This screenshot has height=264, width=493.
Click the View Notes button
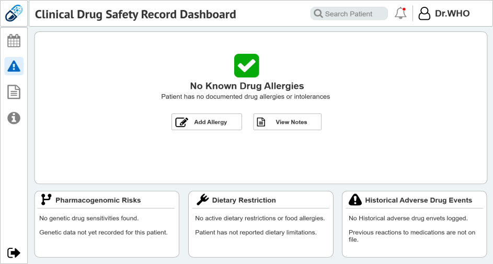(x=288, y=122)
